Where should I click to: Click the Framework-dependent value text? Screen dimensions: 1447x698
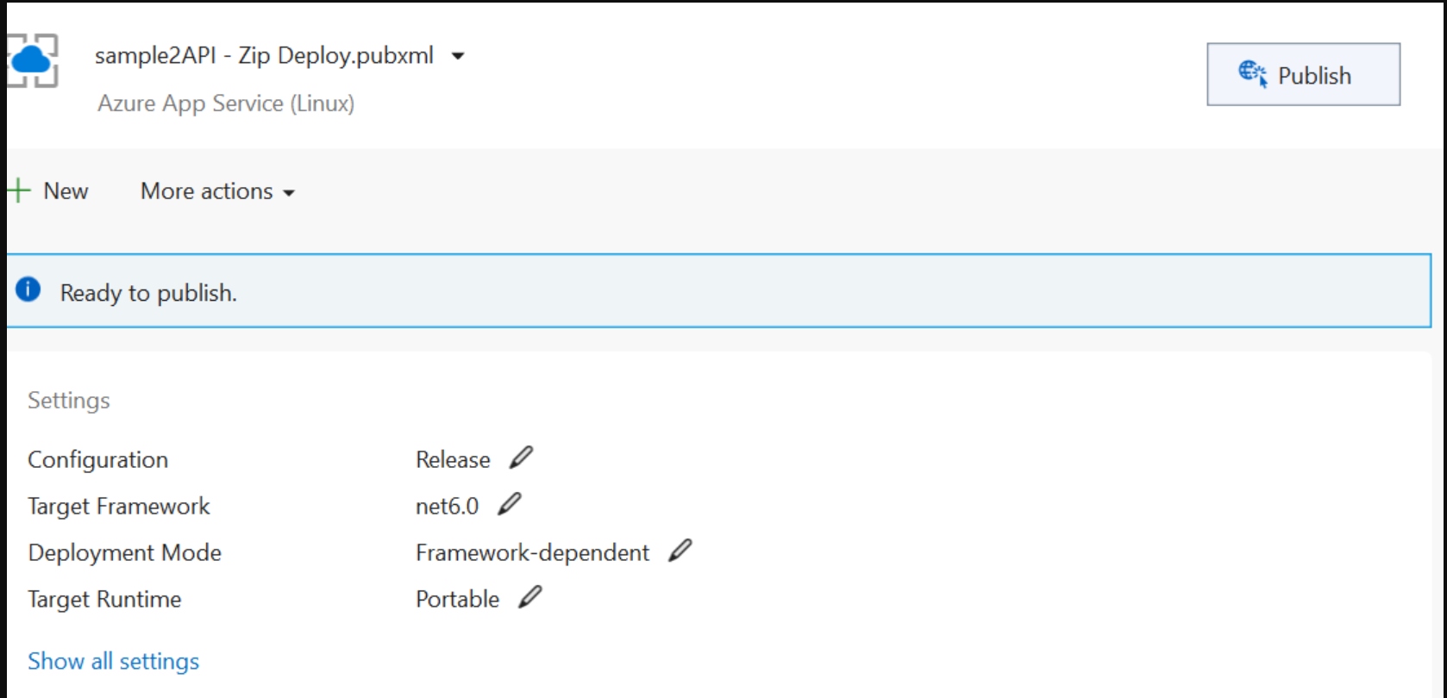click(532, 552)
